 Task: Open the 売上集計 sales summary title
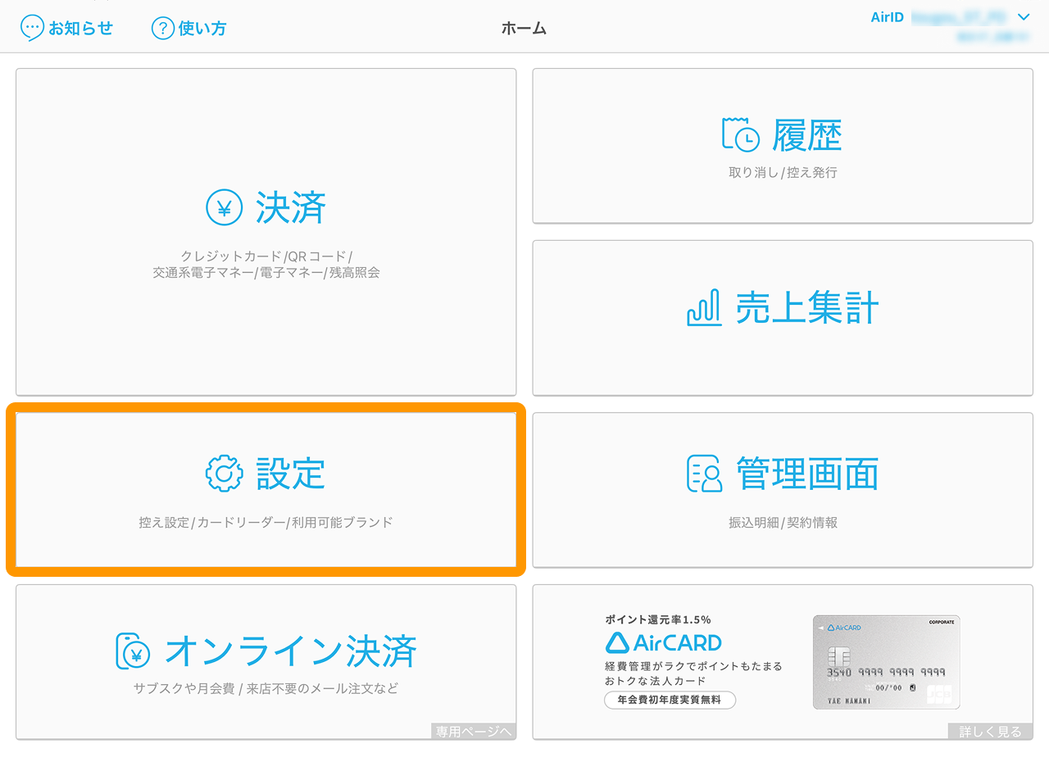(807, 309)
